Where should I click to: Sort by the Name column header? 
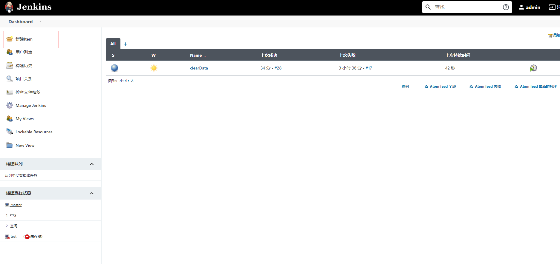[198, 55]
